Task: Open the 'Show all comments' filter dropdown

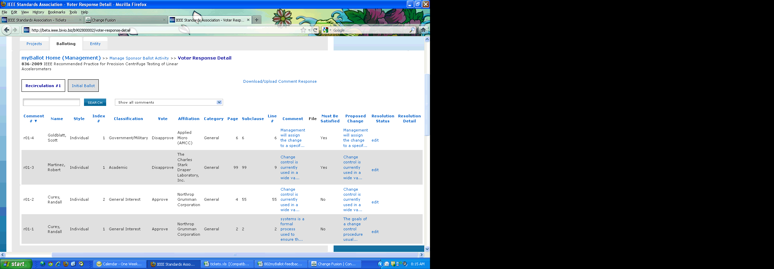Action: coord(219,102)
